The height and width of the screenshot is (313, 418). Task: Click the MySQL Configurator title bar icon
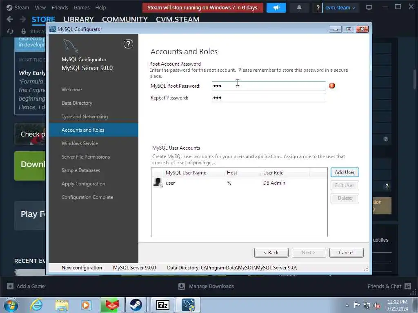(x=53, y=29)
